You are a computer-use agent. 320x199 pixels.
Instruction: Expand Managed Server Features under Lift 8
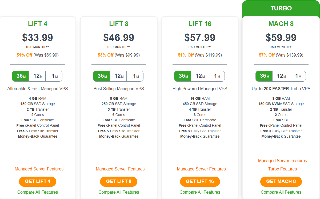pos(120,169)
